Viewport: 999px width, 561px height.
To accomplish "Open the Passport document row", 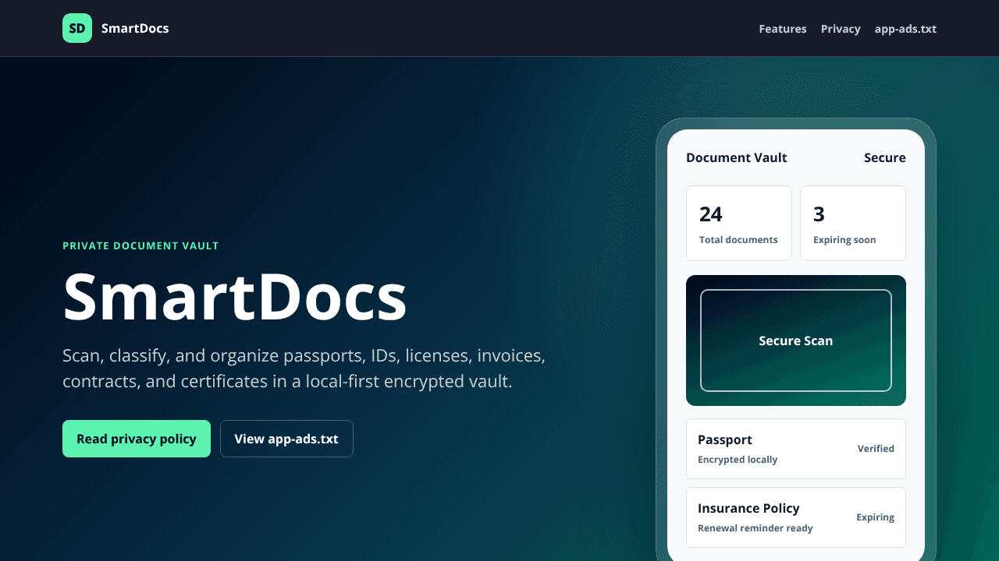I will point(796,449).
